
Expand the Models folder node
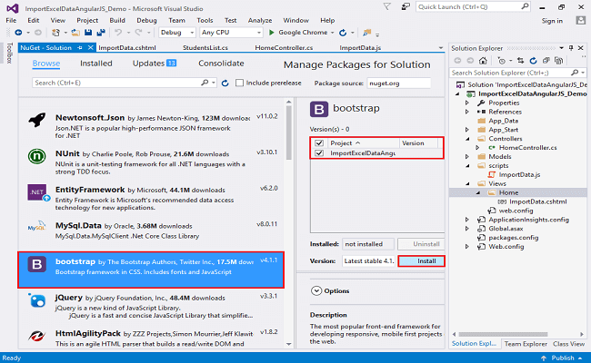[x=467, y=156]
